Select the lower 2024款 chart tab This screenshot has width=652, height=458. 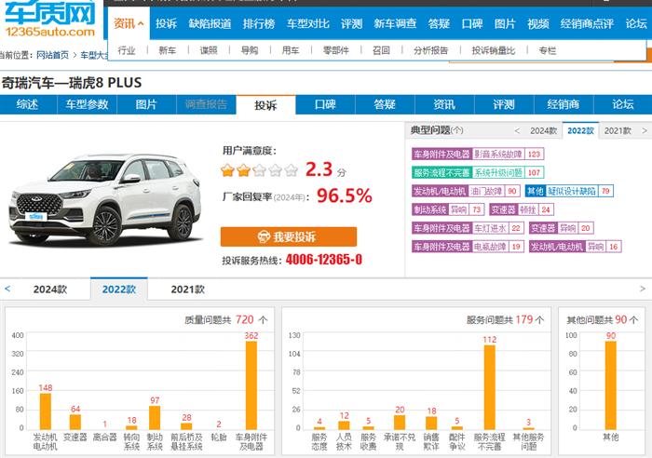pos(50,290)
